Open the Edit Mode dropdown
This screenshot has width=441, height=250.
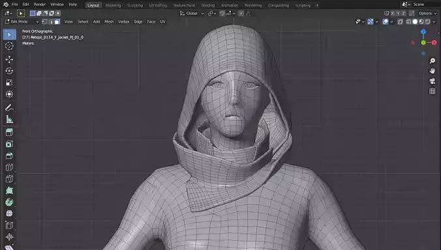pos(22,21)
